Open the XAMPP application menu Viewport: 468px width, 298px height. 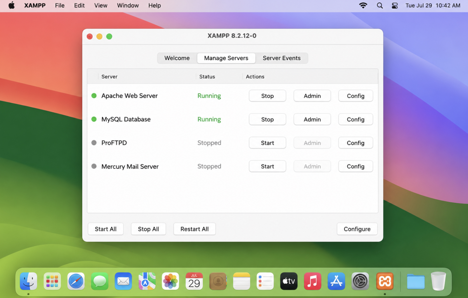click(35, 5)
